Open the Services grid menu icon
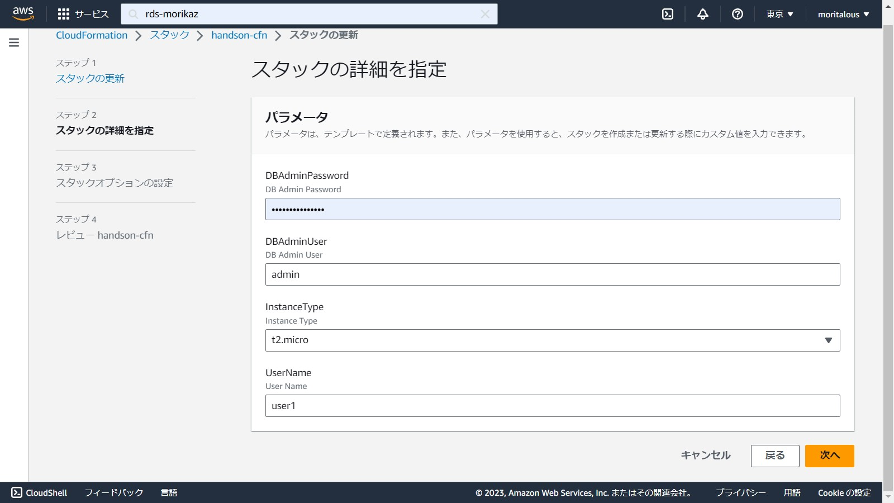 64,14
